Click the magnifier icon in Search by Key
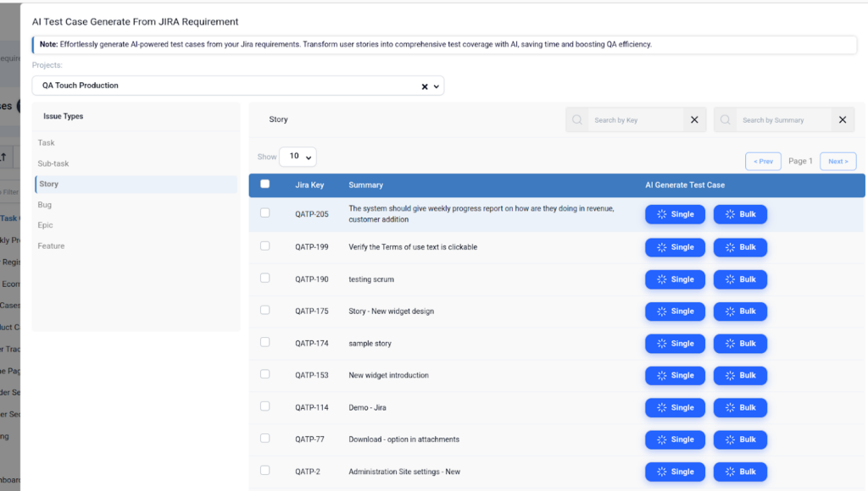The image size is (868, 491). [x=576, y=119]
